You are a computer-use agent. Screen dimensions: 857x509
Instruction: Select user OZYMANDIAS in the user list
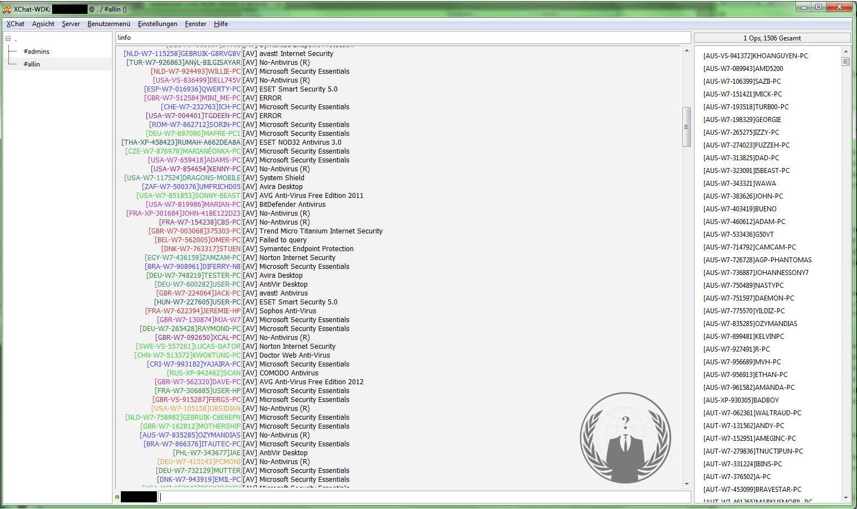point(750,324)
